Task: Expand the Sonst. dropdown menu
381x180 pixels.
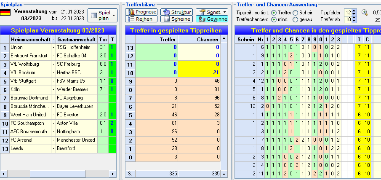Action: [x=212, y=12]
